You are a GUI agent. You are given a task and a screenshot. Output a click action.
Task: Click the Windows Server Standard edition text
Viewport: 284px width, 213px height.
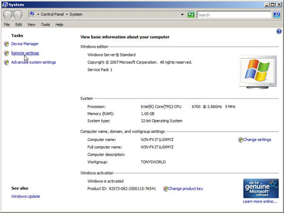[x=111, y=55]
